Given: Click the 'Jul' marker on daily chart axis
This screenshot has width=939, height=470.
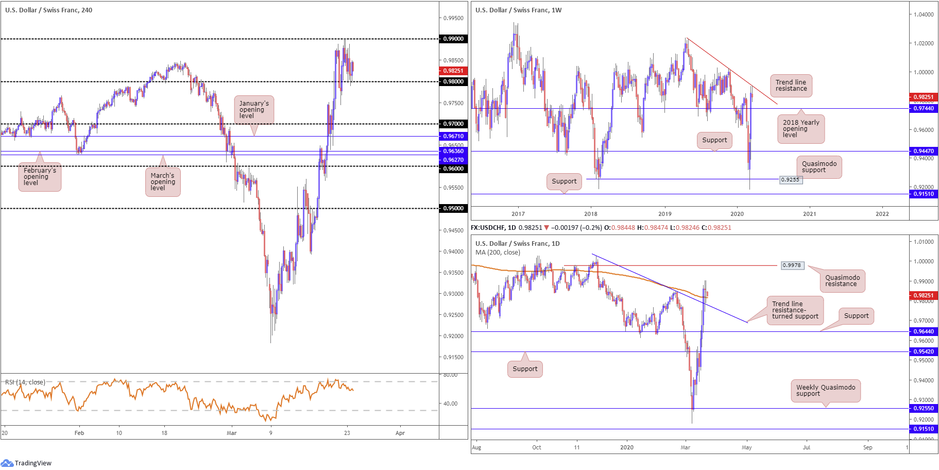Looking at the screenshot, I should point(807,447).
